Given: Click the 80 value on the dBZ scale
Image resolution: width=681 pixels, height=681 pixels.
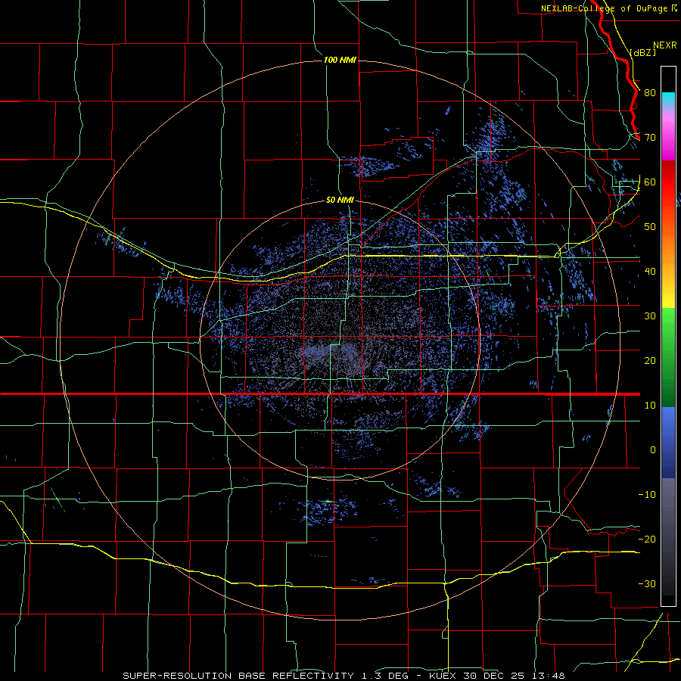Looking at the screenshot, I should click(x=650, y=93).
